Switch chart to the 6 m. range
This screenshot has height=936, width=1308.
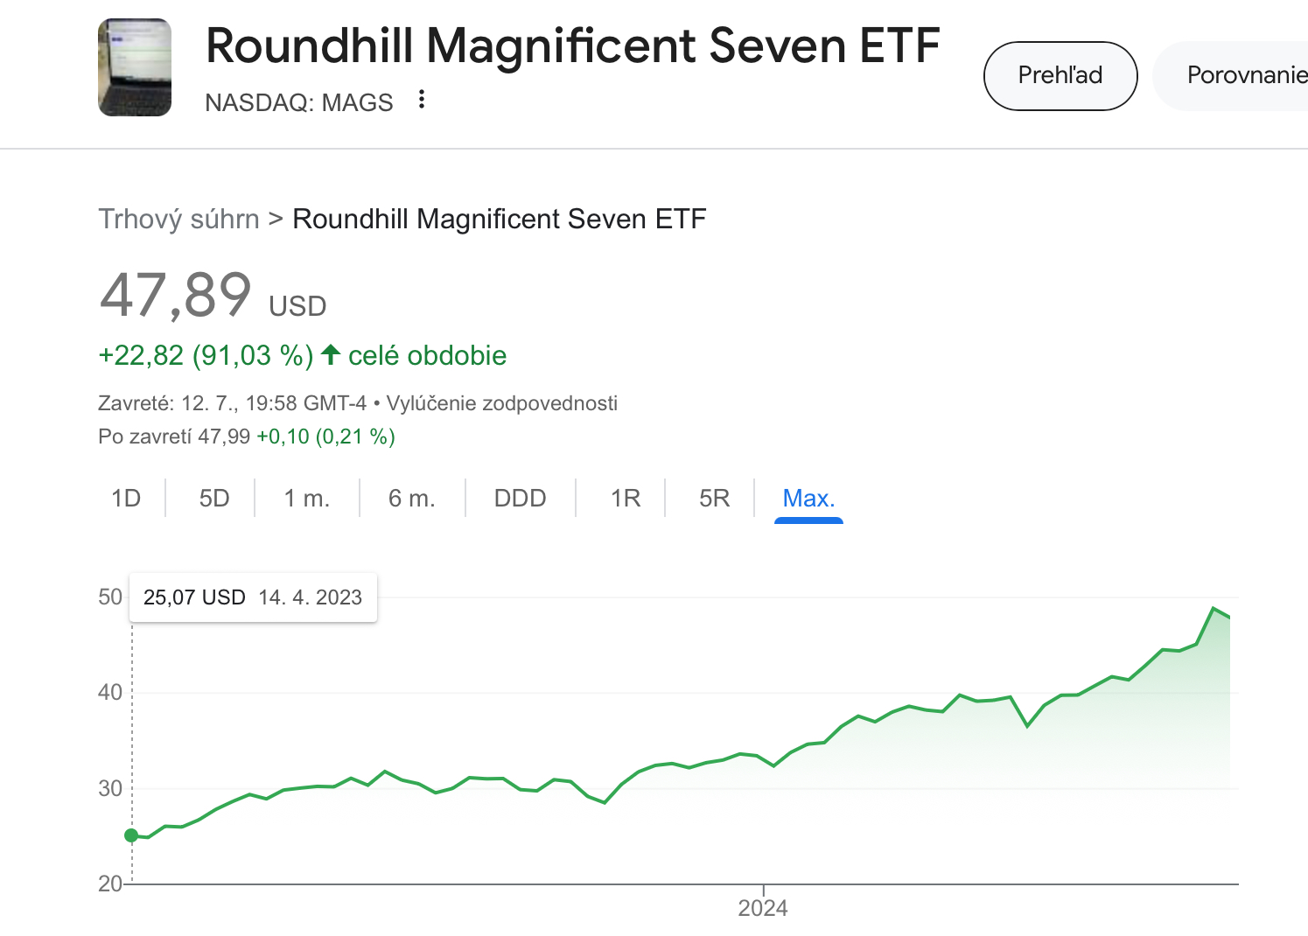tap(412, 499)
